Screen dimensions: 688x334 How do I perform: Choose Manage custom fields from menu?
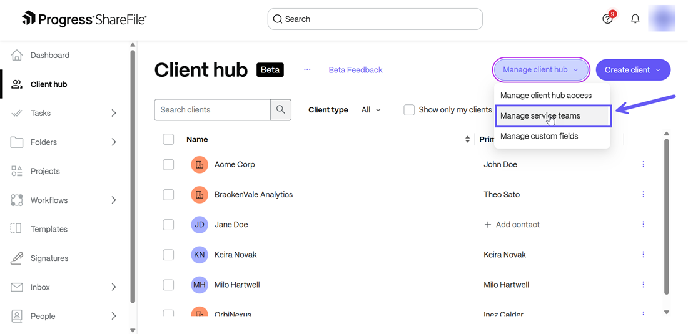pos(539,136)
